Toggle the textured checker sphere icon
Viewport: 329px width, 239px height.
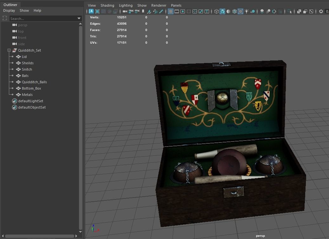tap(240, 11)
